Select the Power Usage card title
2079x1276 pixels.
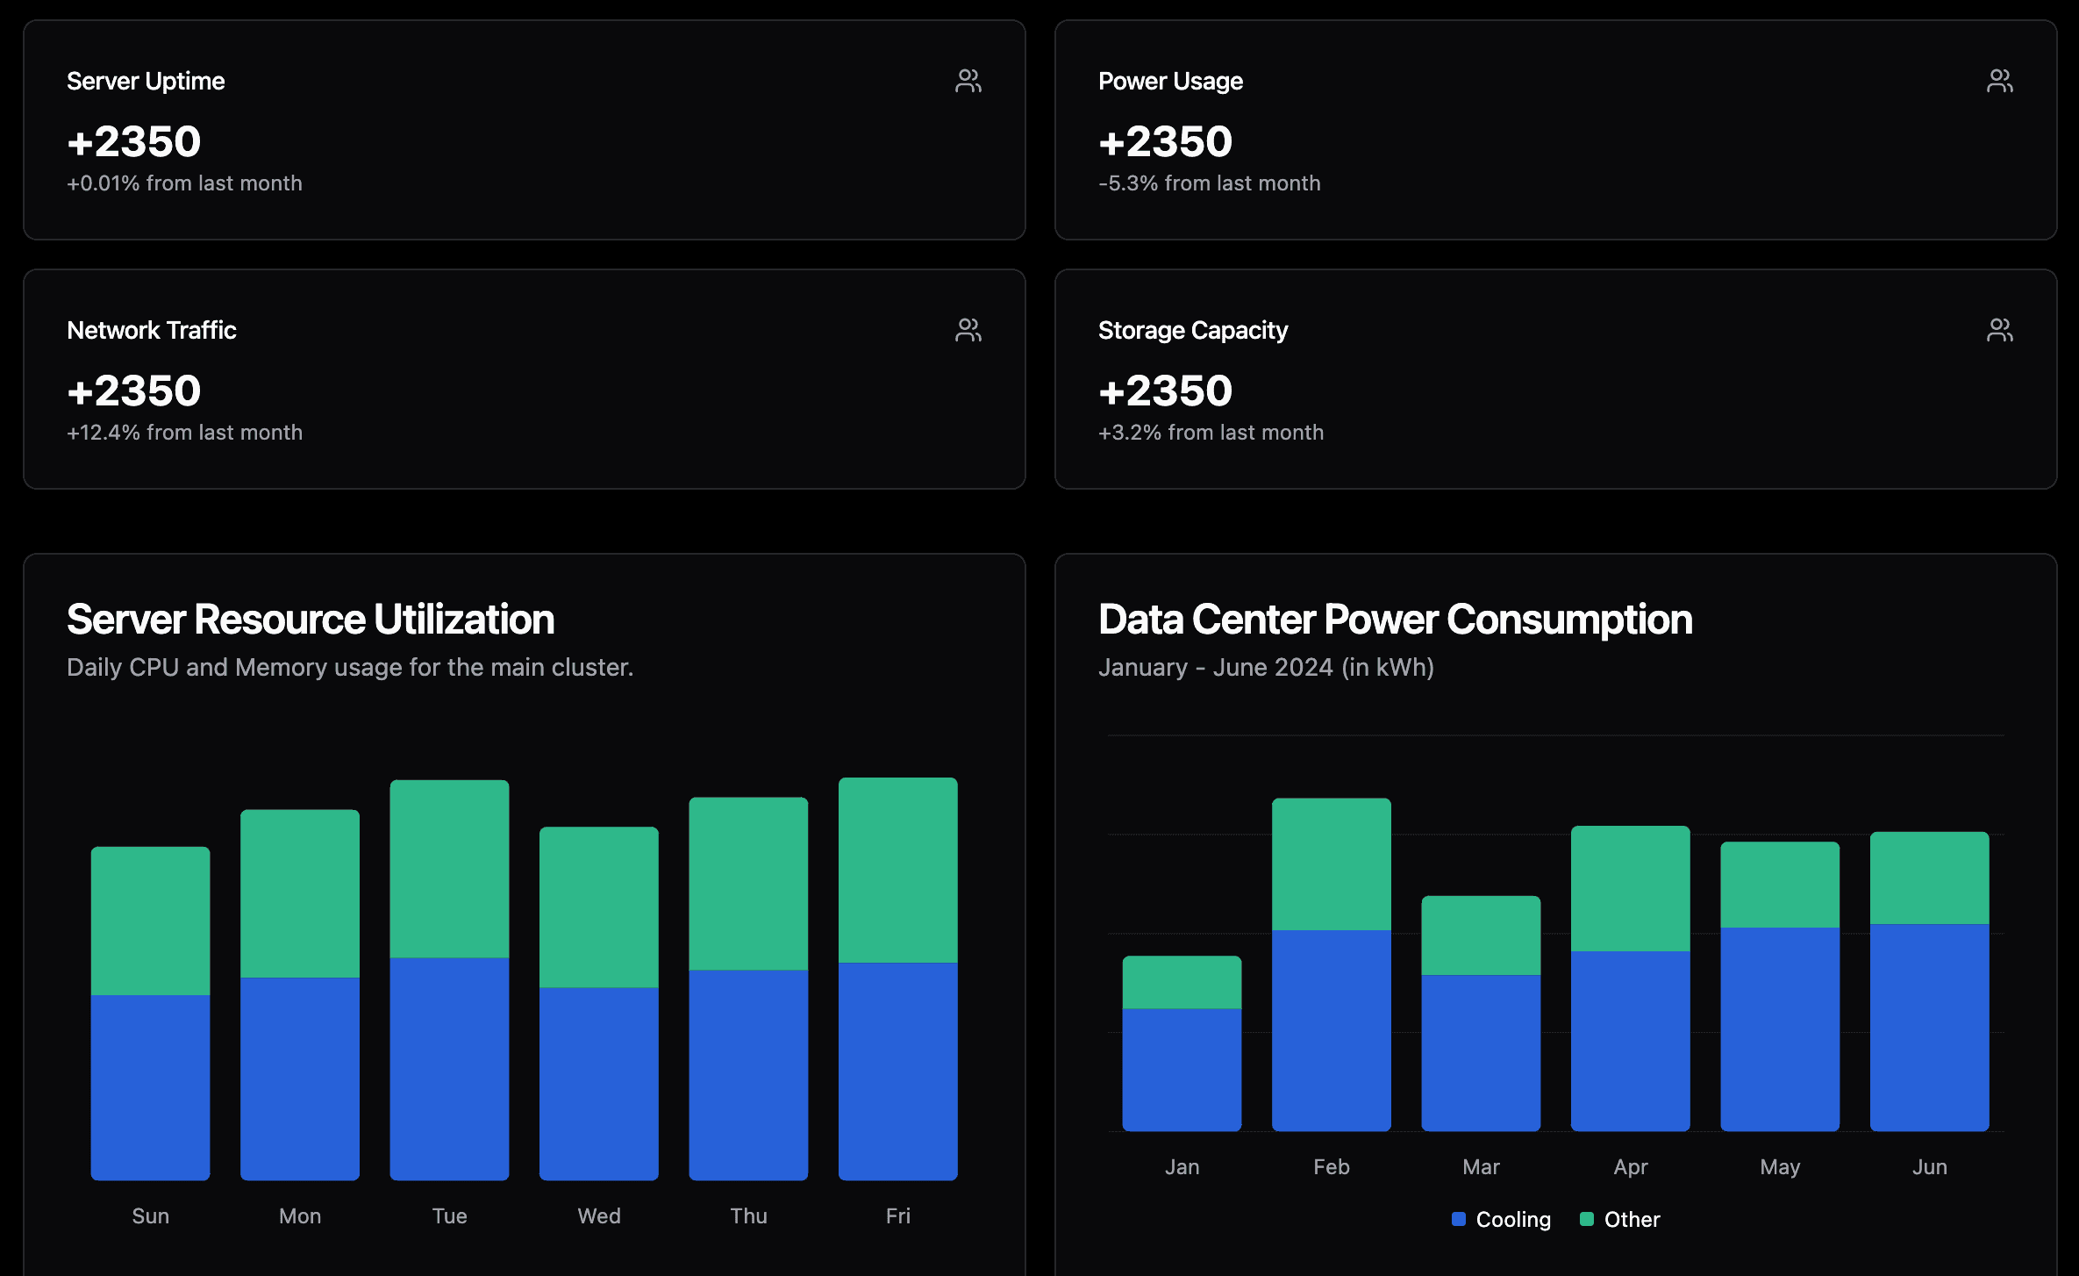1170,81
